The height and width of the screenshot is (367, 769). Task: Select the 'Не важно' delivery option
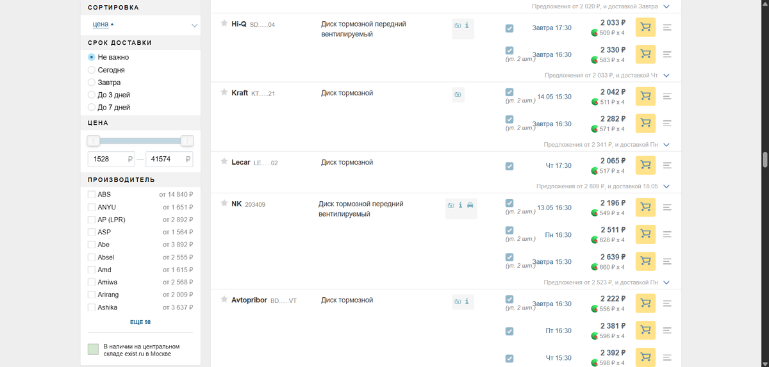tap(92, 57)
